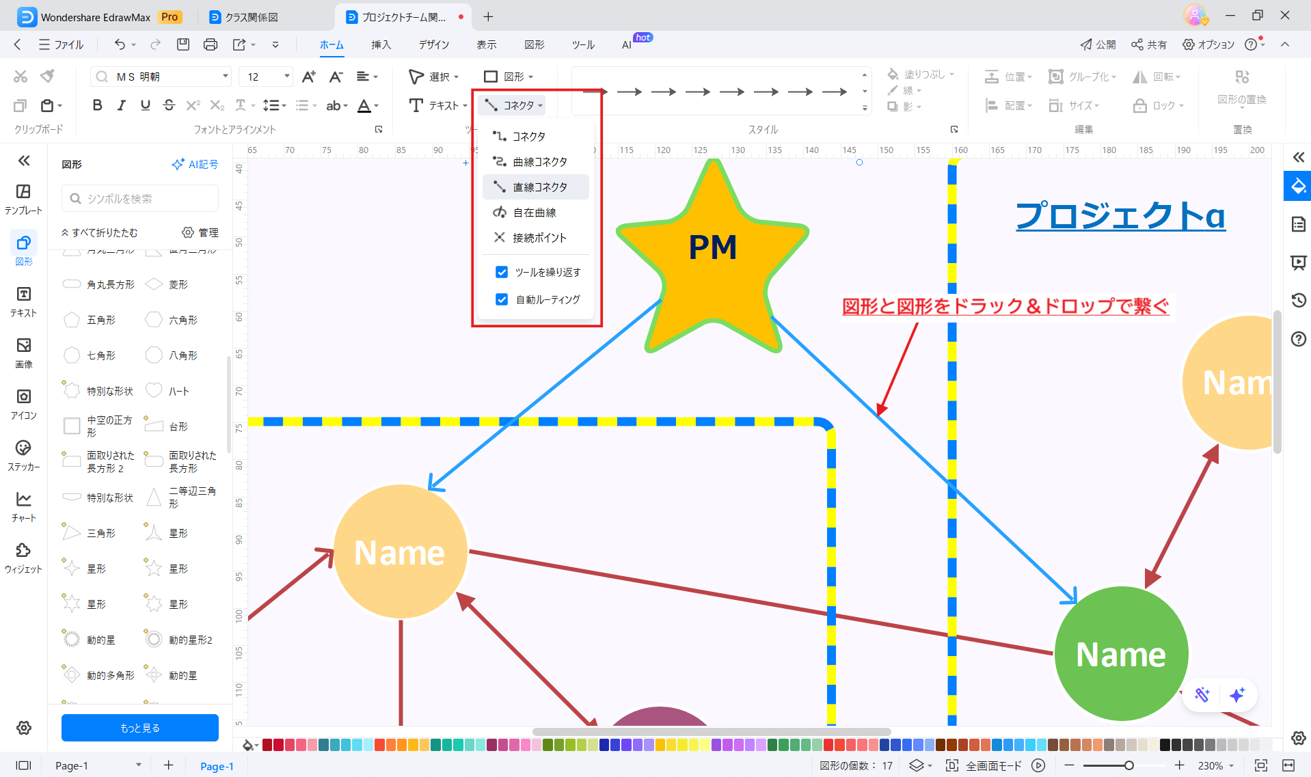Click Collapse All in shapes panel

click(99, 232)
